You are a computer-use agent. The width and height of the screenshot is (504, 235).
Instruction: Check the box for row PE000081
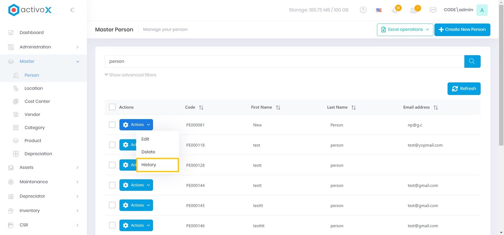pos(112,125)
